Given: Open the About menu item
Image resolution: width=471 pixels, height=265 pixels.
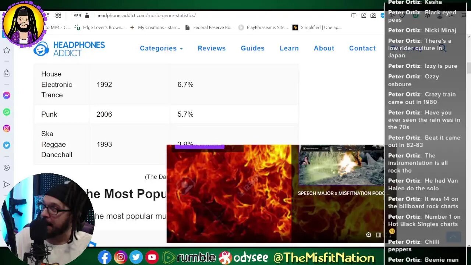Looking at the screenshot, I should 324,48.
